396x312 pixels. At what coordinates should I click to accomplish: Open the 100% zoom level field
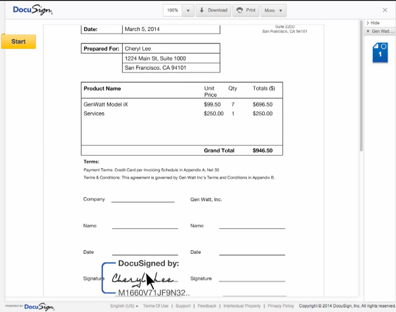[172, 11]
